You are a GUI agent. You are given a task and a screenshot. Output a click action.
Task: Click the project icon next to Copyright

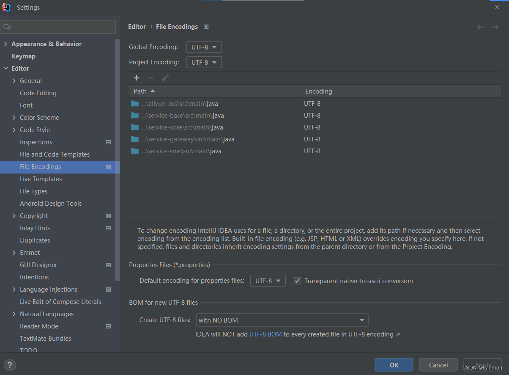[x=109, y=216]
